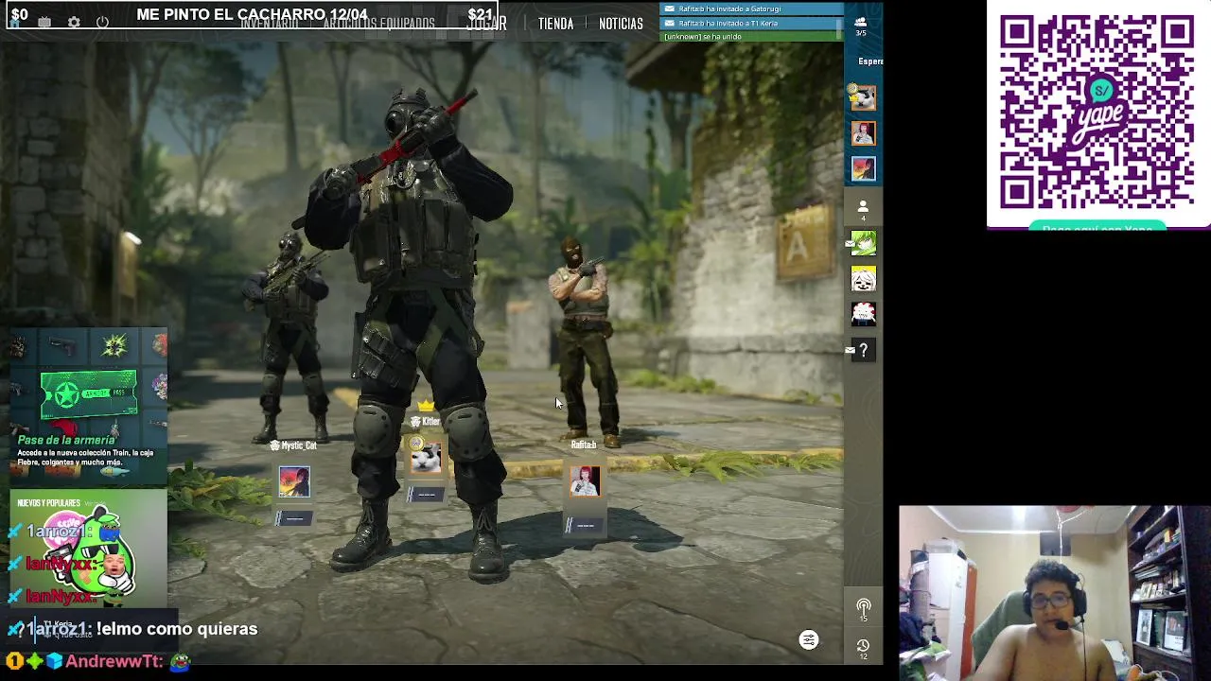Viewport: 1211px width, 681px height.
Task: Select the red and white mushroom friend avatar
Action: (863, 314)
